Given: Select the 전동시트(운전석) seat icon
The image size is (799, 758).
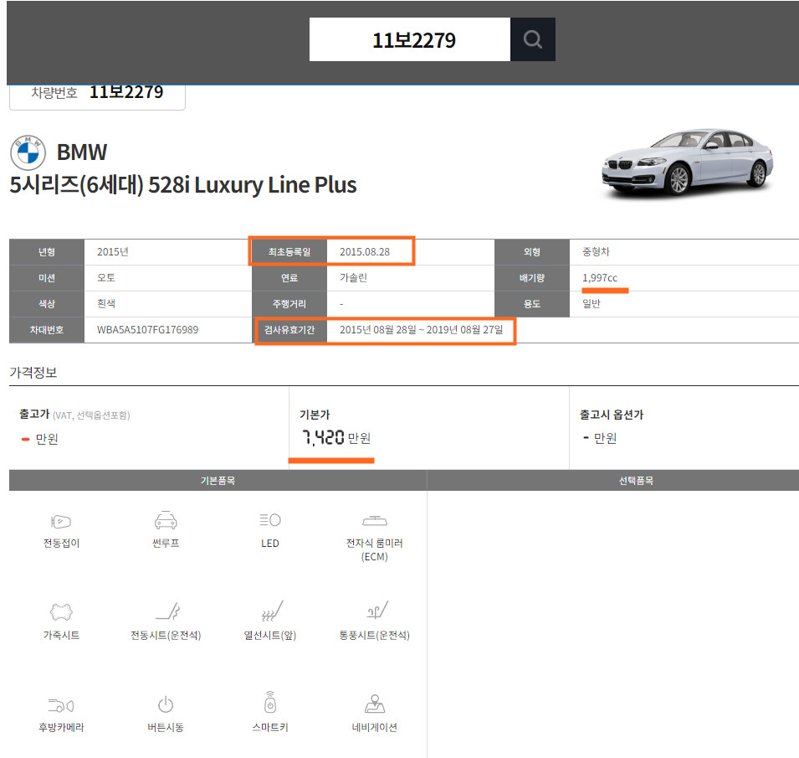Looking at the screenshot, I should pyautogui.click(x=167, y=611).
